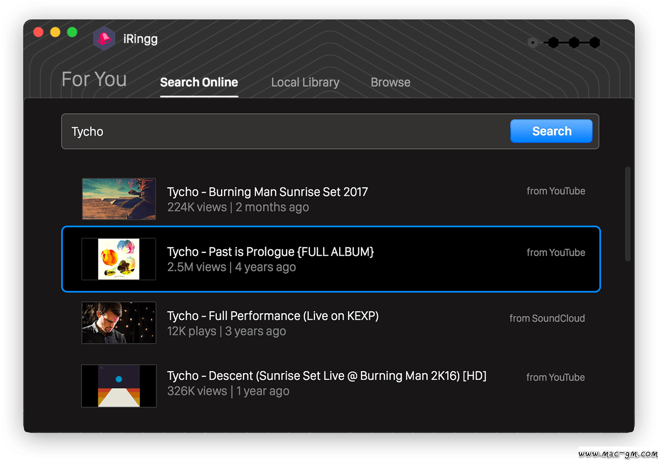Click the results list vertical scrollbar

(628, 214)
